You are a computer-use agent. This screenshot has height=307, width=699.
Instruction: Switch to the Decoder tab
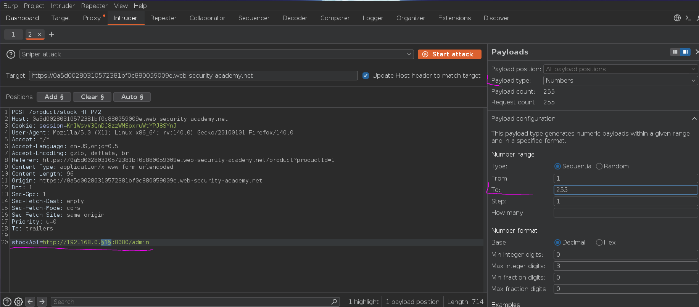[295, 18]
